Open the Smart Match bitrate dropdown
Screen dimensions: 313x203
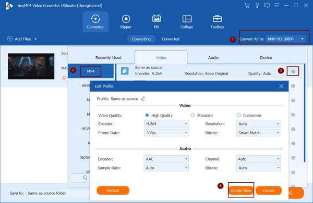[258, 133]
